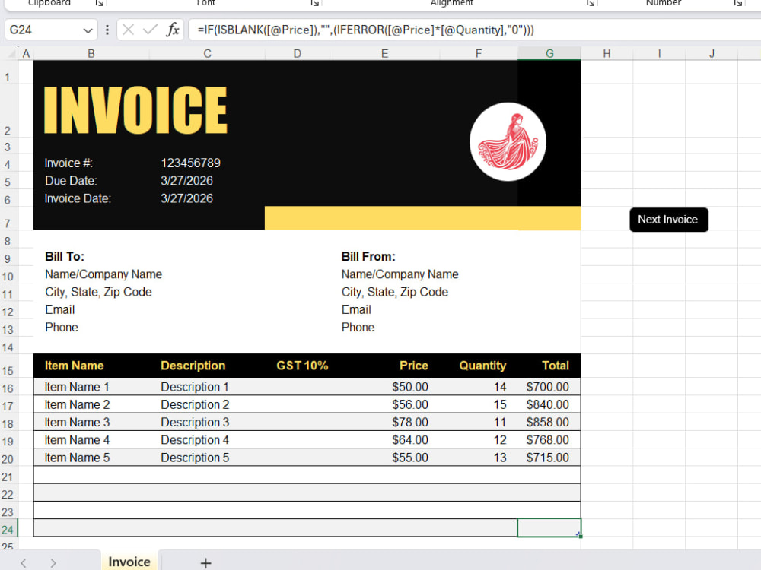This screenshot has width=761, height=570.
Task: Click the formula bar options dots icon
Action: [107, 30]
